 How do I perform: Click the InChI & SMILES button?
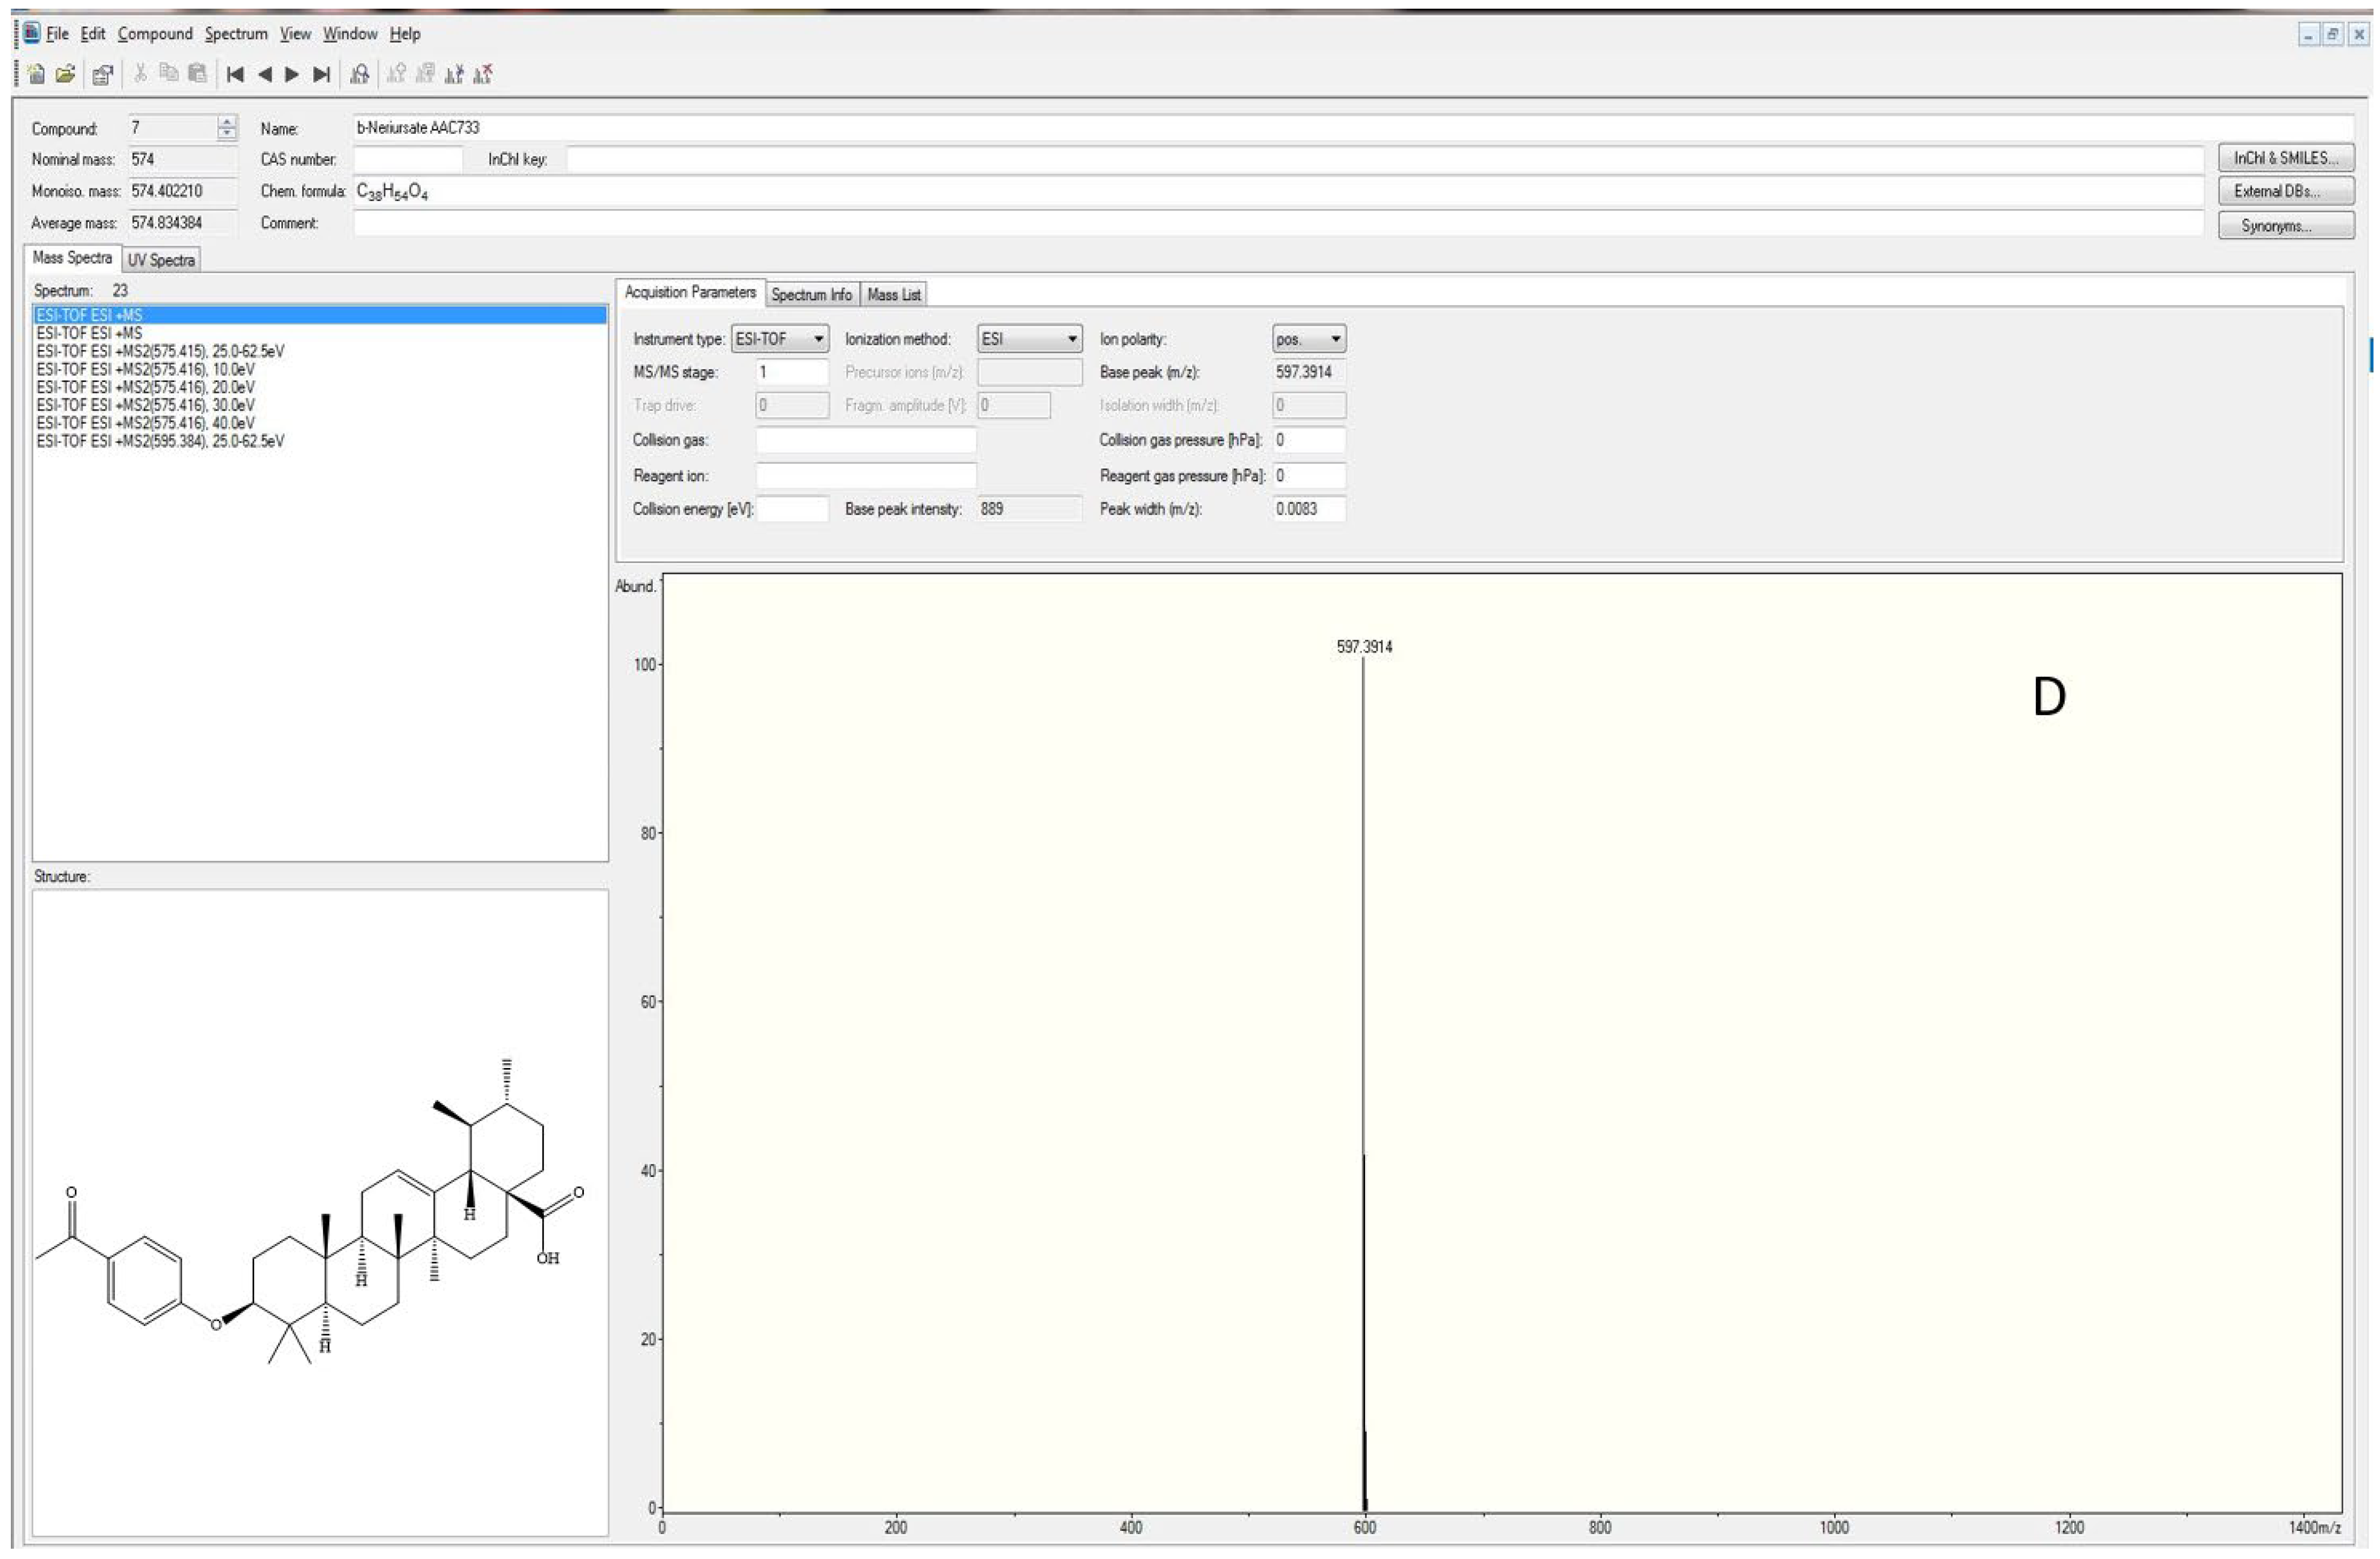coord(2285,158)
